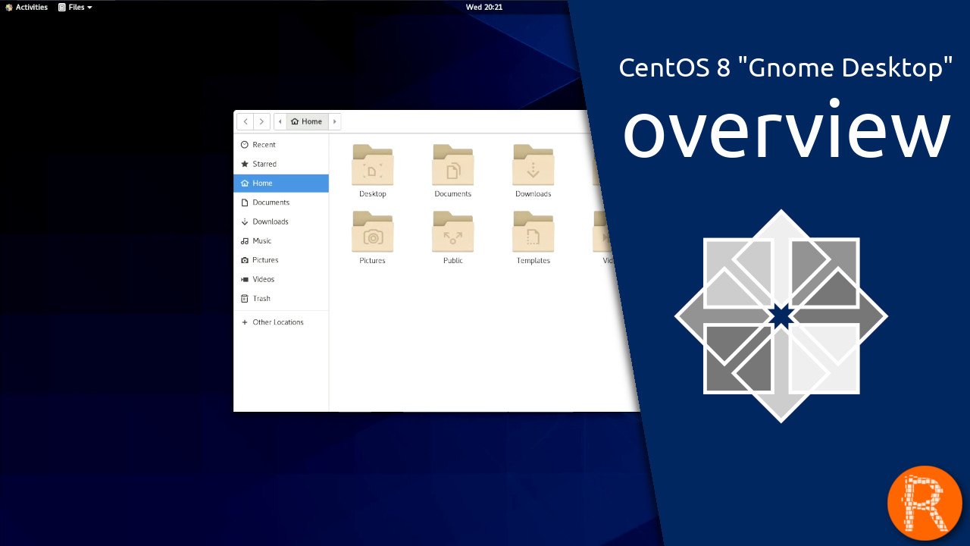Open the Files application menu
This screenshot has width=970, height=546.
pyautogui.click(x=75, y=7)
